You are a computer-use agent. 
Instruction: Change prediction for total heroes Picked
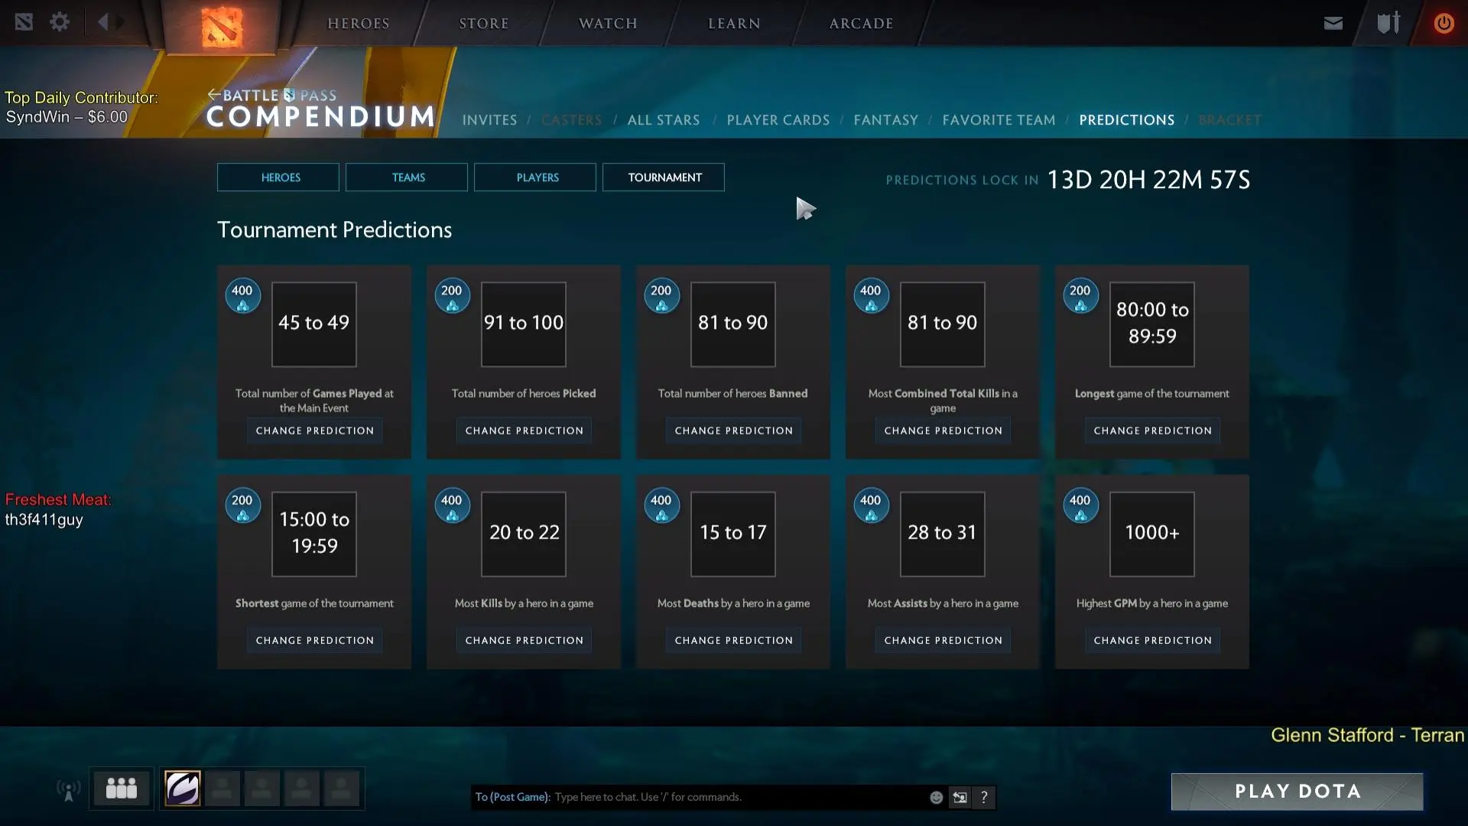click(524, 431)
